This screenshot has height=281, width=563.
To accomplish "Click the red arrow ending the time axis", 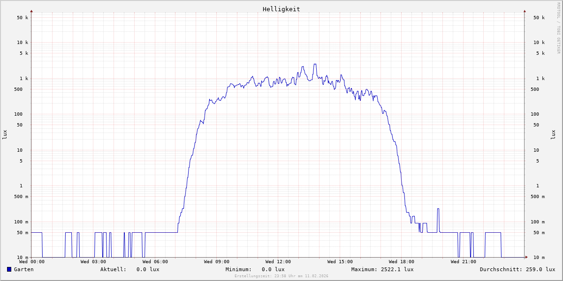I will (x=526, y=257).
